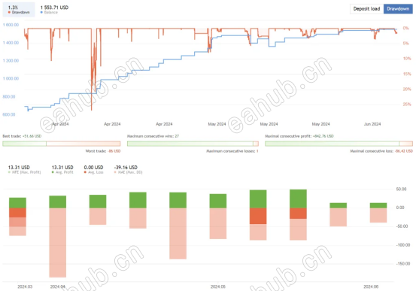Toggle the 1 553.71 USD Balance series legend
This screenshot has height=291, width=416.
pyautogui.click(x=54, y=10)
